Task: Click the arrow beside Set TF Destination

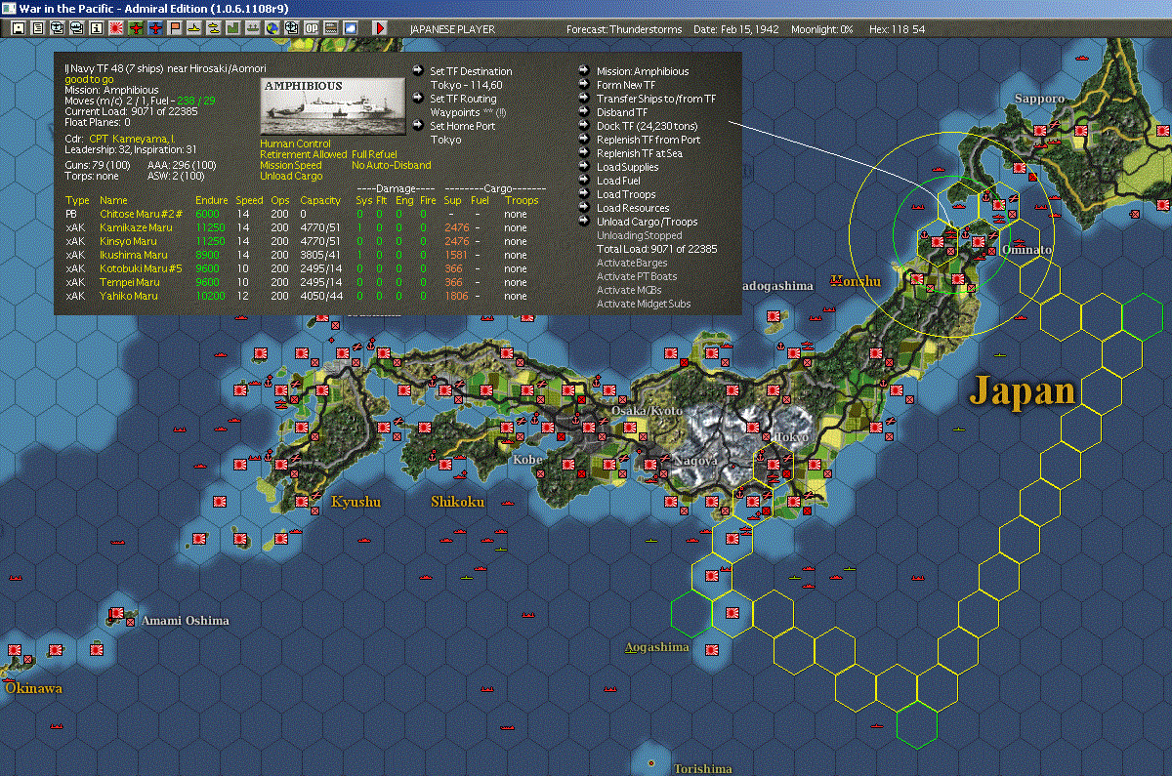Action: point(418,71)
